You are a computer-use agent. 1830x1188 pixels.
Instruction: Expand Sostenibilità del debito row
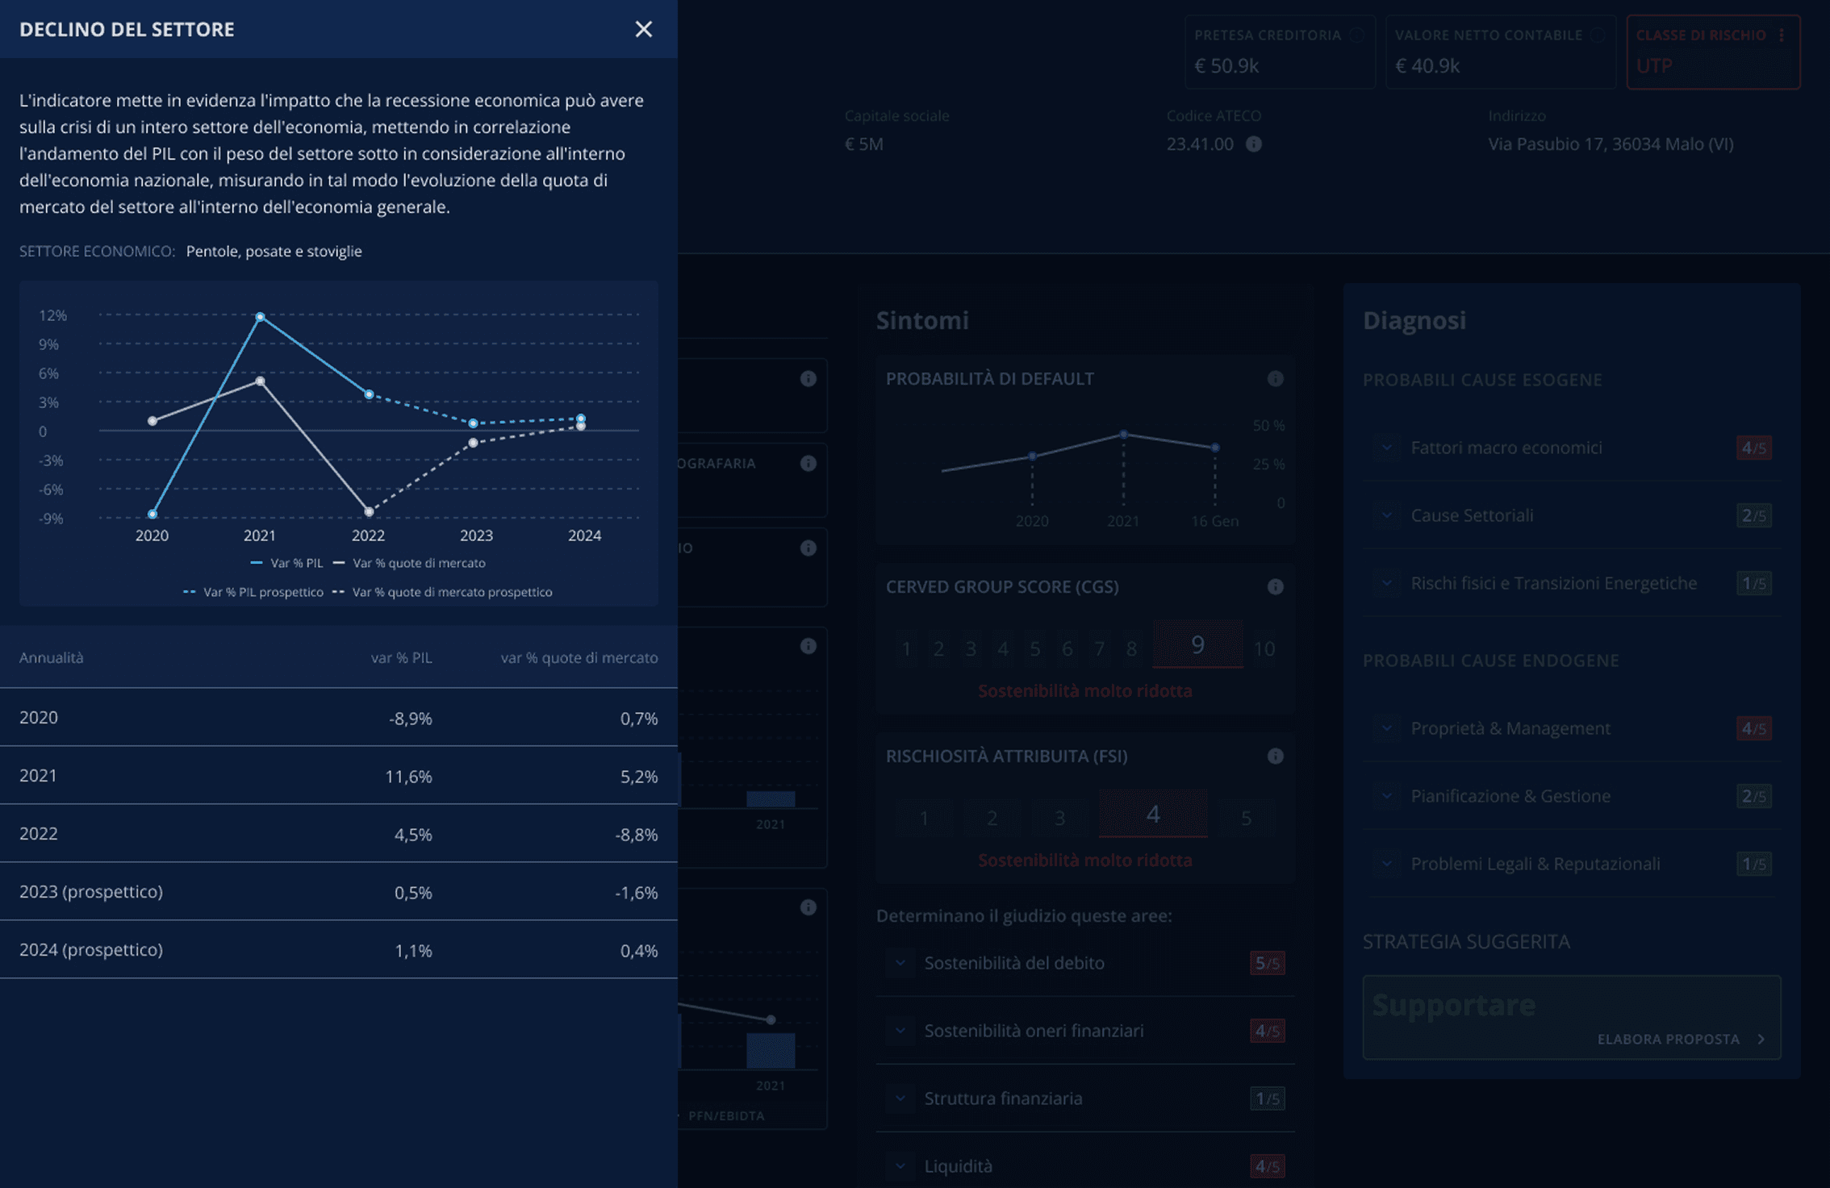tap(900, 963)
